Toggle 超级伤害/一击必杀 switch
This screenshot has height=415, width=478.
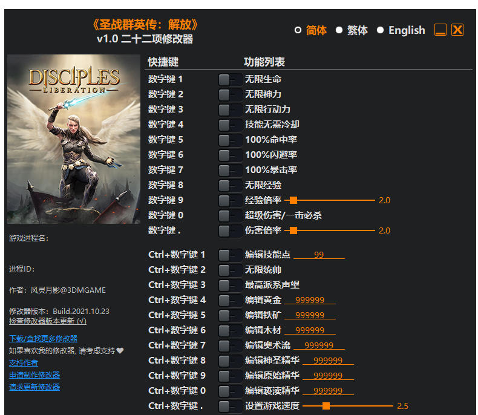coord(230,216)
